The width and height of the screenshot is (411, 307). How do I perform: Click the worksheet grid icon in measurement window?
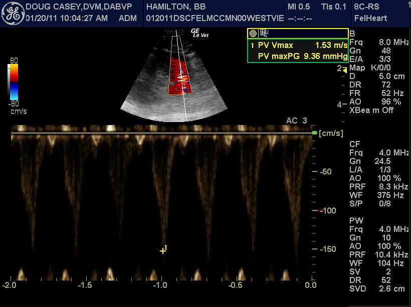(264, 33)
